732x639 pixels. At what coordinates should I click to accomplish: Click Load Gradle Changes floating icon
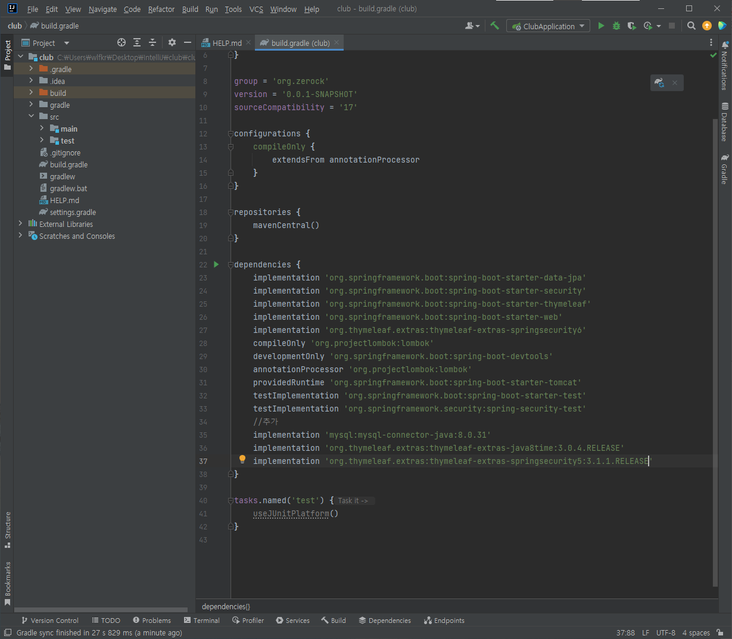(x=659, y=83)
